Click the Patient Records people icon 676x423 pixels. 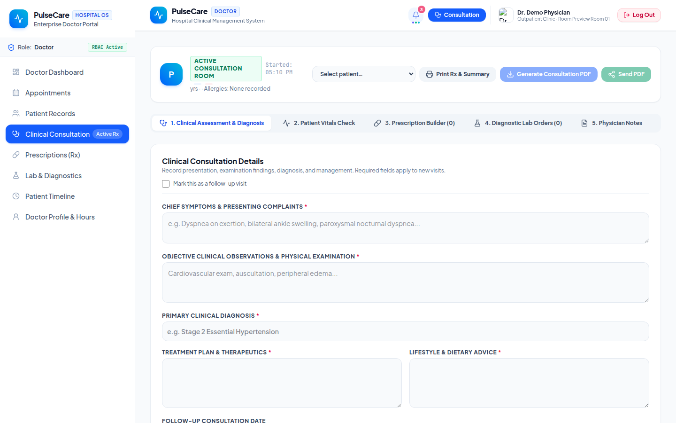pyautogui.click(x=16, y=113)
